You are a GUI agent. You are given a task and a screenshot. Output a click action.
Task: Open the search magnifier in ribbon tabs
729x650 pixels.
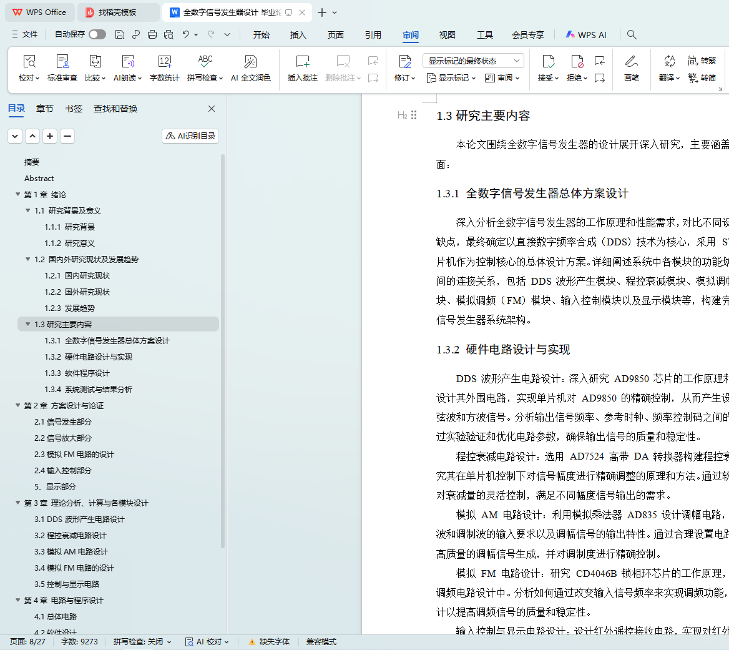tap(632, 35)
